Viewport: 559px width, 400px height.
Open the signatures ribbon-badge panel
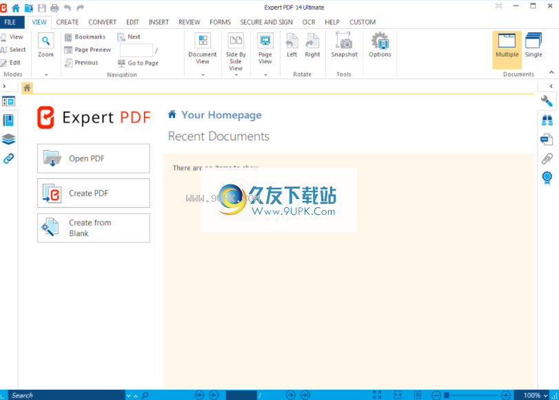pyautogui.click(x=547, y=178)
